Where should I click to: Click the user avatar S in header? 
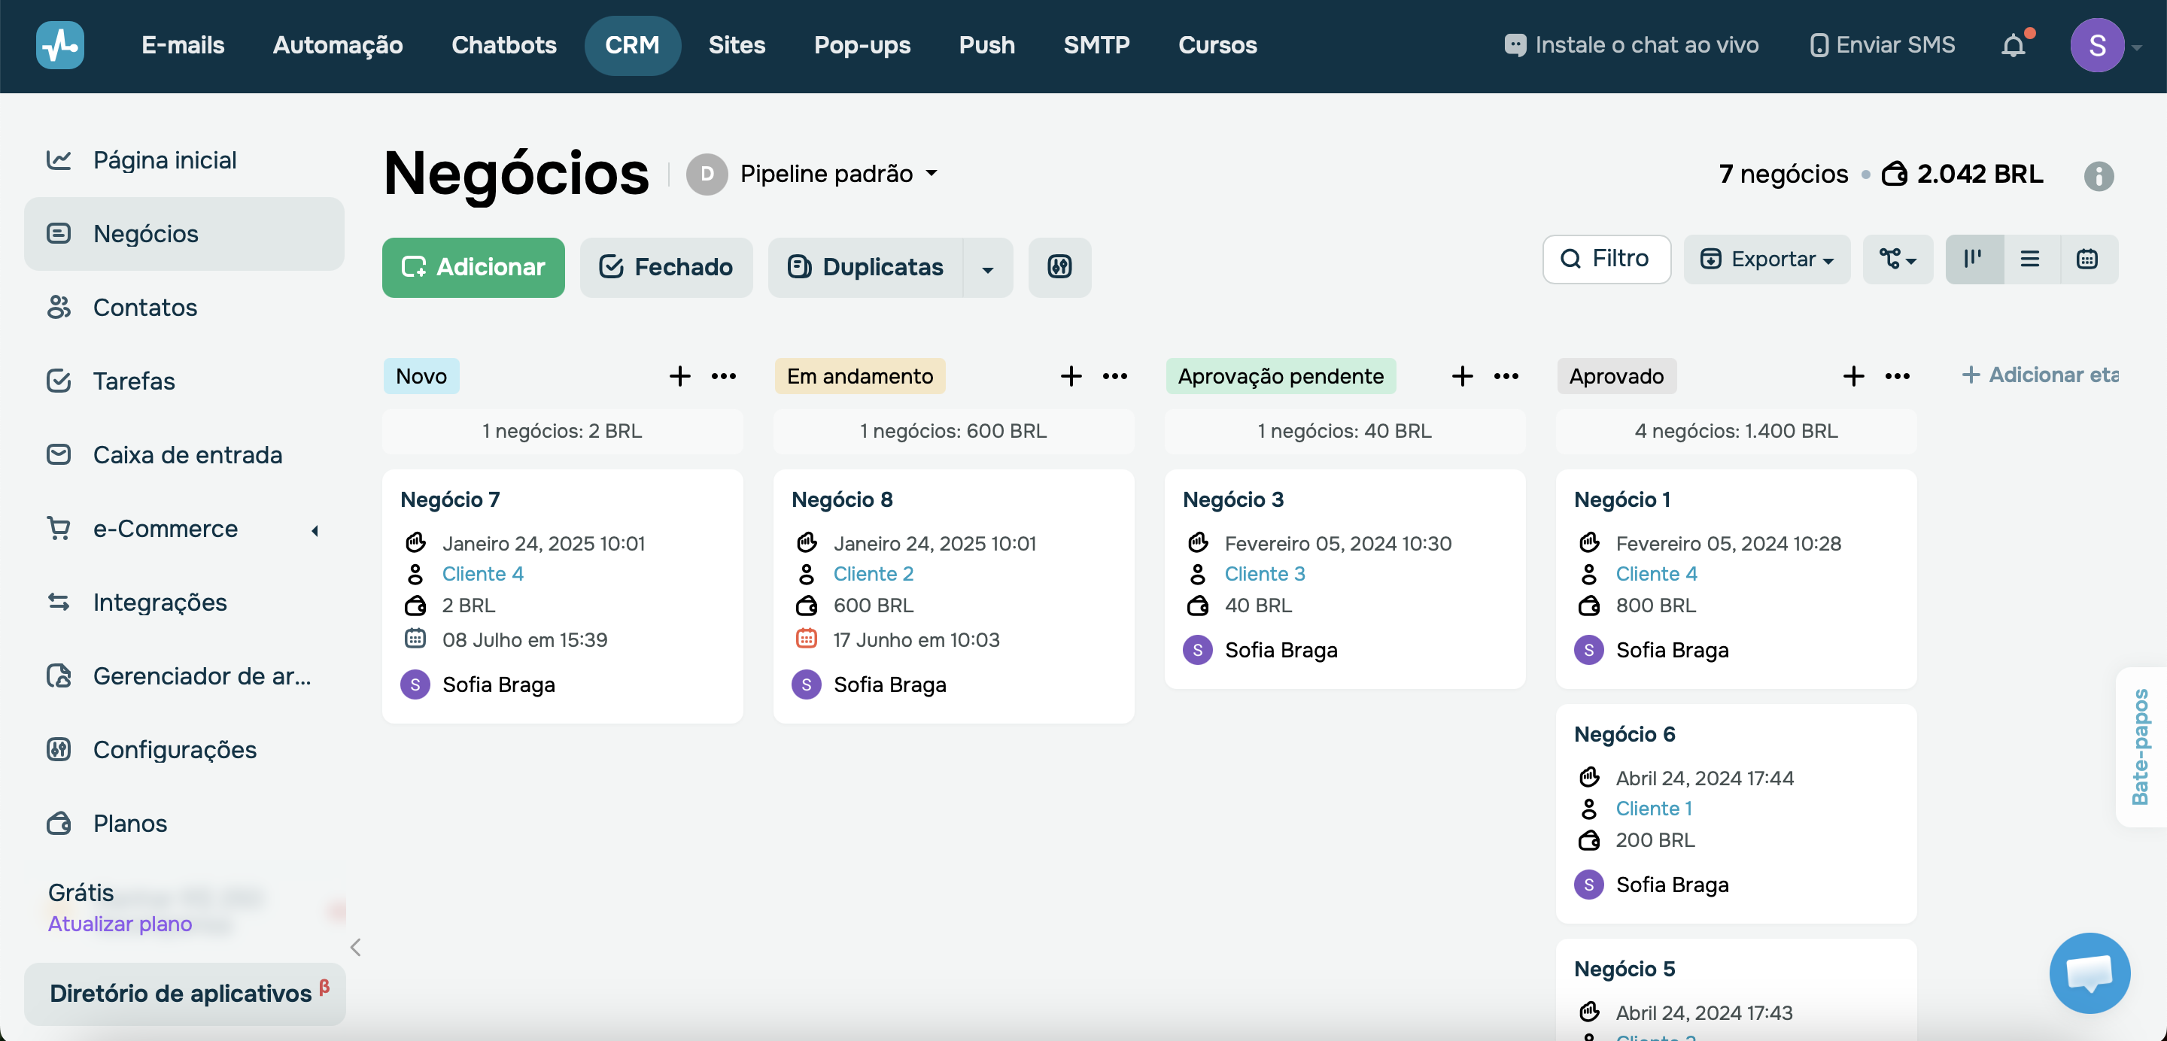pyautogui.click(x=2097, y=45)
